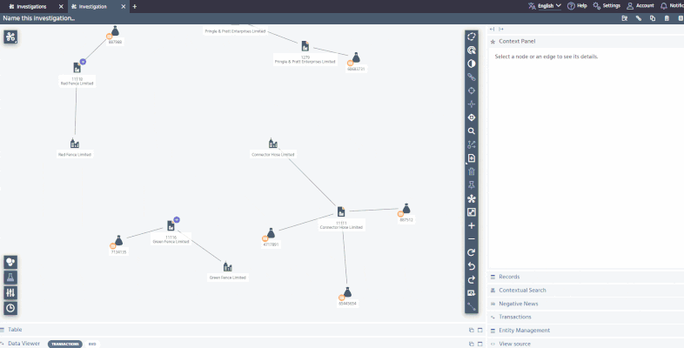This screenshot has width=684, height=348.
Task: Select the account node 4717891
Action: (271, 233)
